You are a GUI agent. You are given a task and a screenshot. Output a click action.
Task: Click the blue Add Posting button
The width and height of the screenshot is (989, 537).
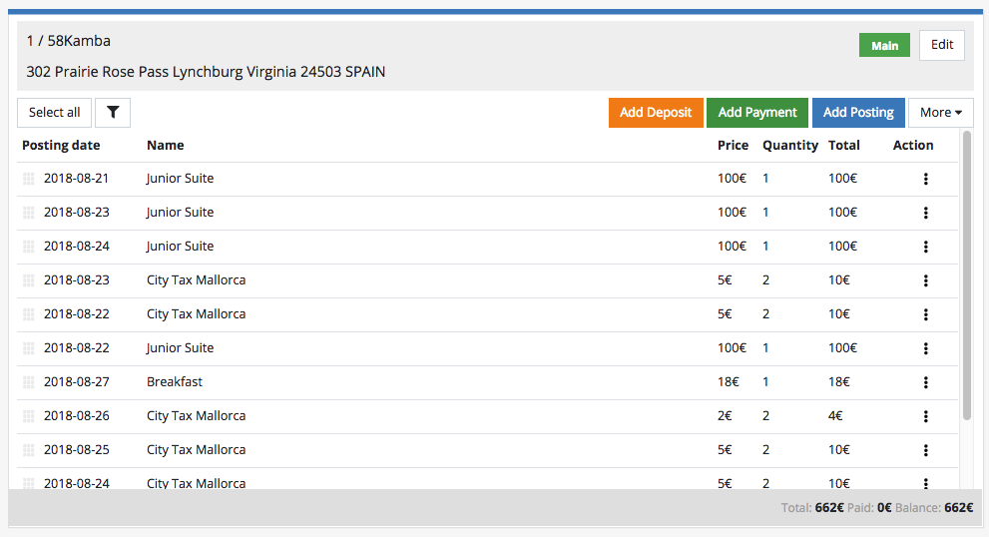(858, 113)
